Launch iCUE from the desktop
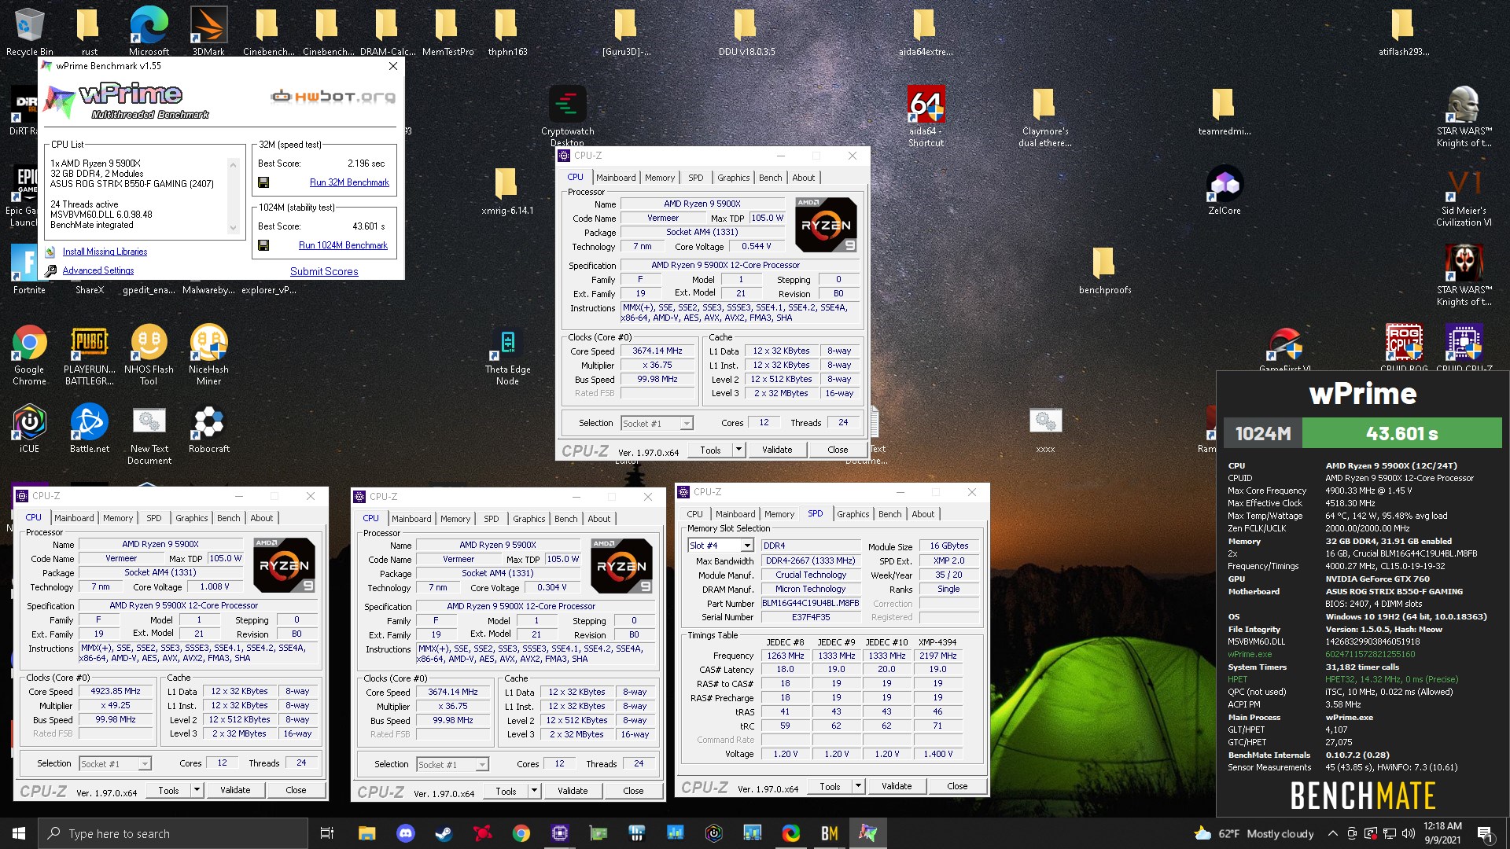The width and height of the screenshot is (1510, 849). coord(29,428)
